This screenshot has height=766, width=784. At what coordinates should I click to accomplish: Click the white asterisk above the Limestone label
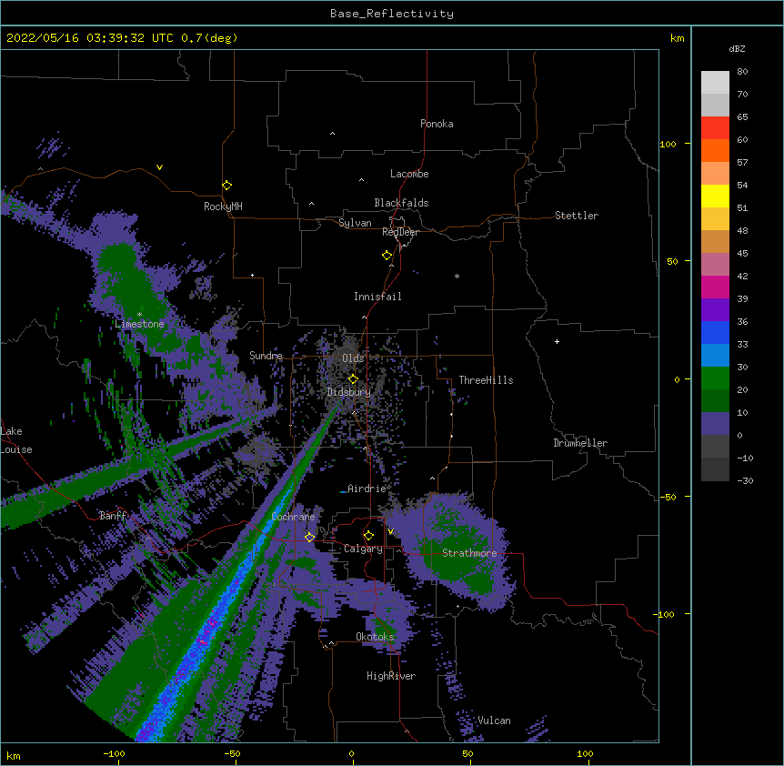click(139, 314)
